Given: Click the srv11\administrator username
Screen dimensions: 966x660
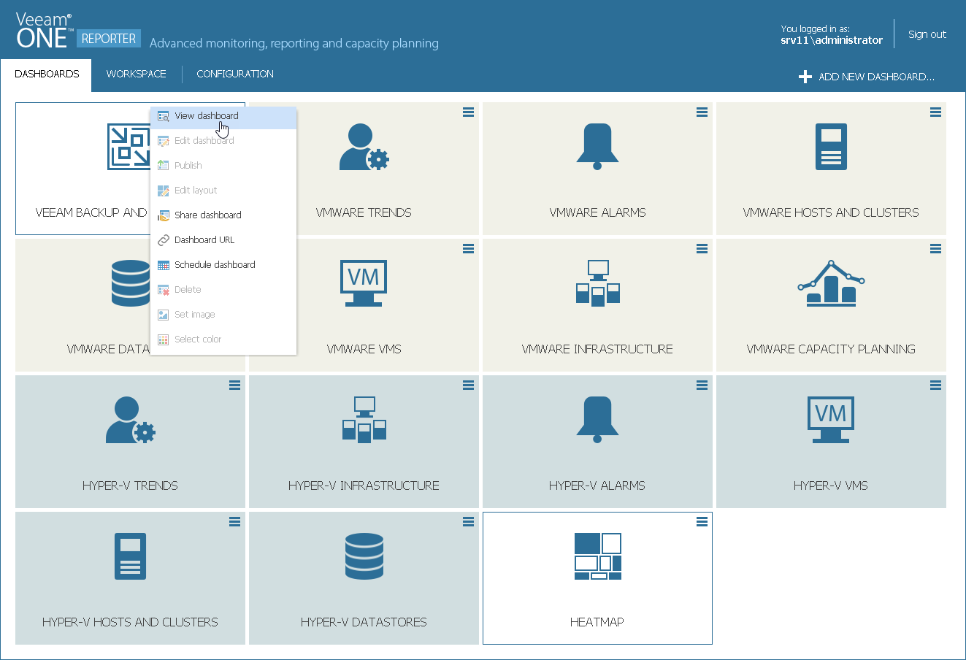Looking at the screenshot, I should point(832,41).
